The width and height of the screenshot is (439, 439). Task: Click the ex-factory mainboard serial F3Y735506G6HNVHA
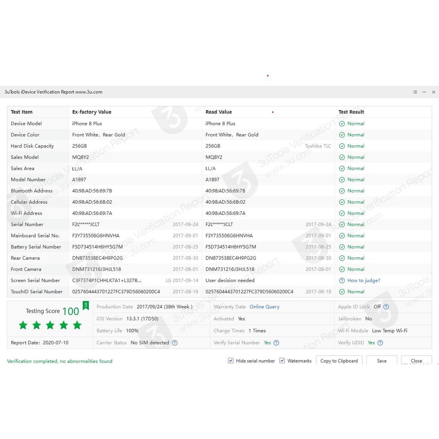(96, 236)
